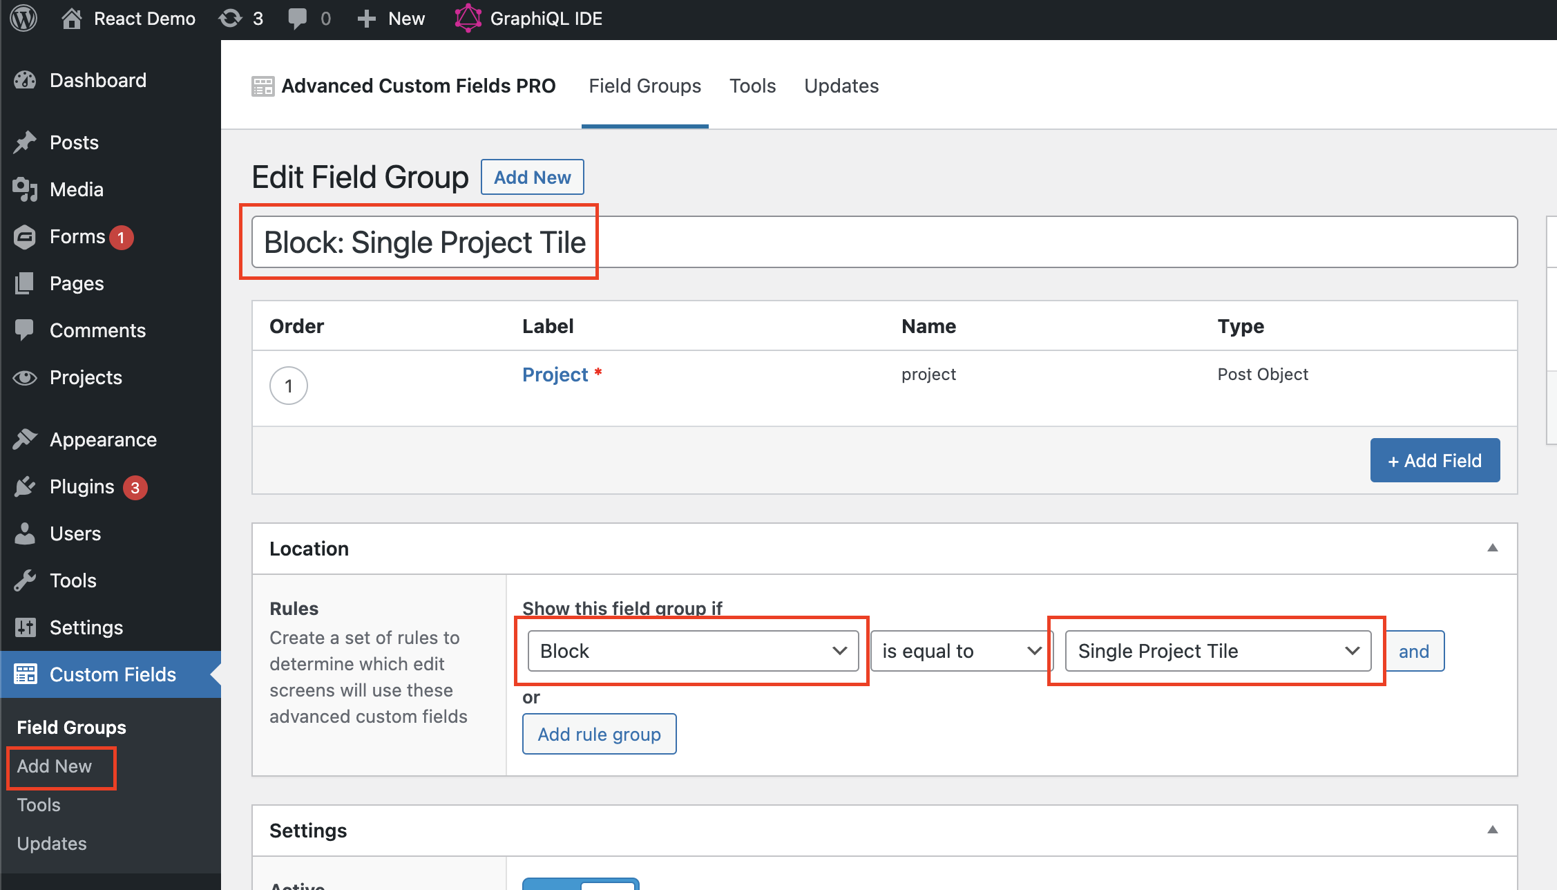Screen dimensions: 1557x890
Task: Collapse the Location panel
Action: coord(1493,548)
